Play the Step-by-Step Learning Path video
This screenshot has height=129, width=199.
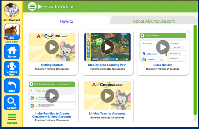pyautogui.click(x=107, y=47)
